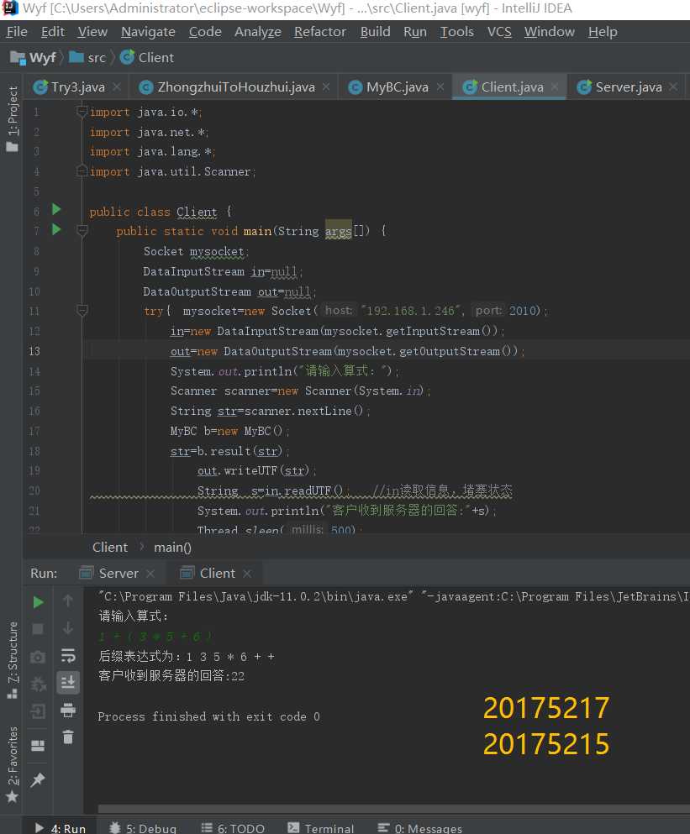Click Wyf in navigation breadcrumb

coord(33,57)
